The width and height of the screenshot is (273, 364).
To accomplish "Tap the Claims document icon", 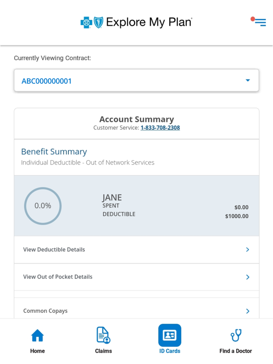I will 103,335.
